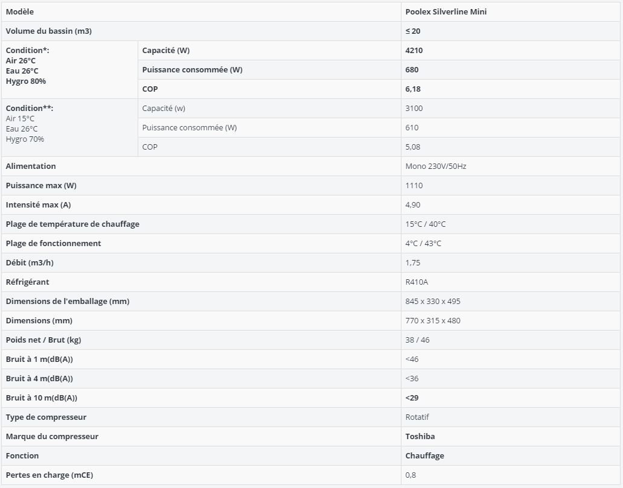The height and width of the screenshot is (488, 623).
Task: Select the 3100 capacity value
Action: click(414, 109)
